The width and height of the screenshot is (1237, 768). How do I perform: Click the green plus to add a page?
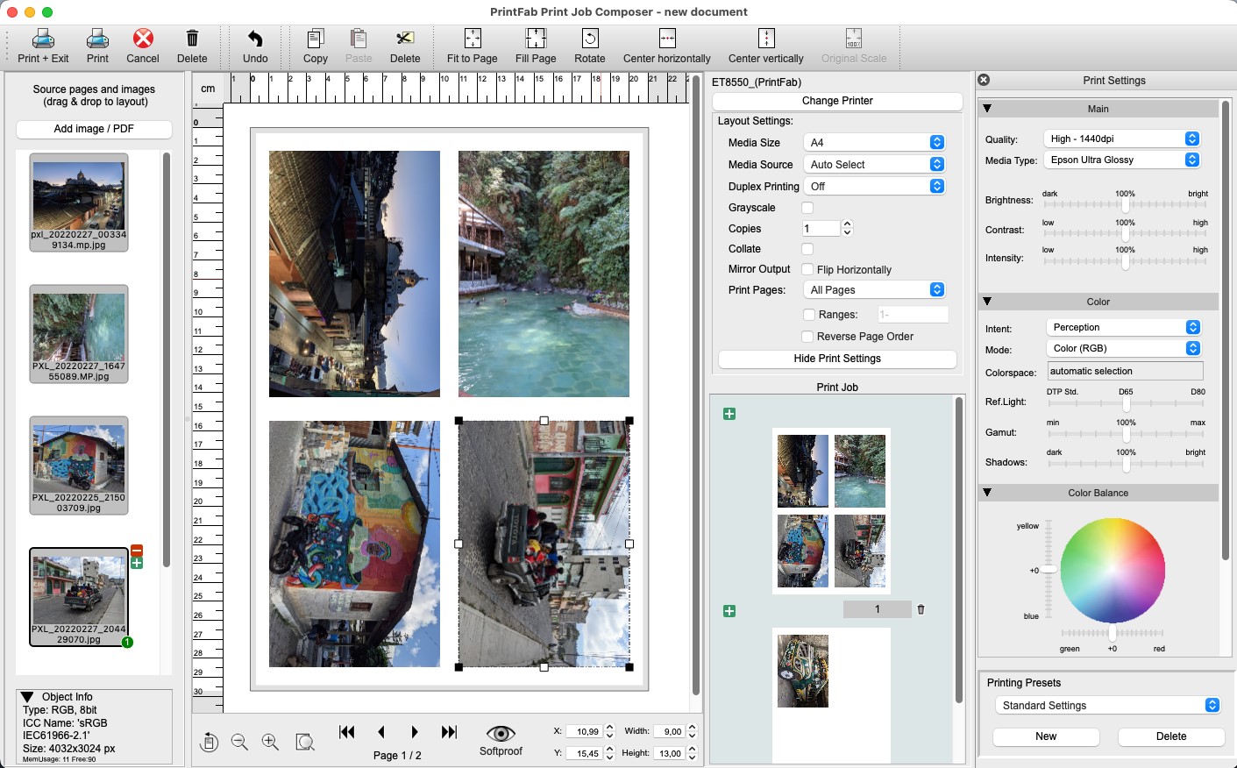[729, 413]
